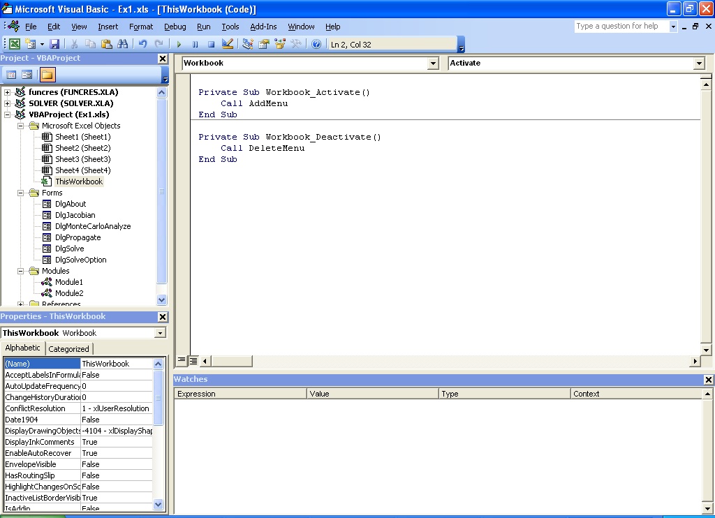Viewport: 715px width, 518px height.
Task: Close the Project - VBAProject panel
Action: tap(162, 59)
